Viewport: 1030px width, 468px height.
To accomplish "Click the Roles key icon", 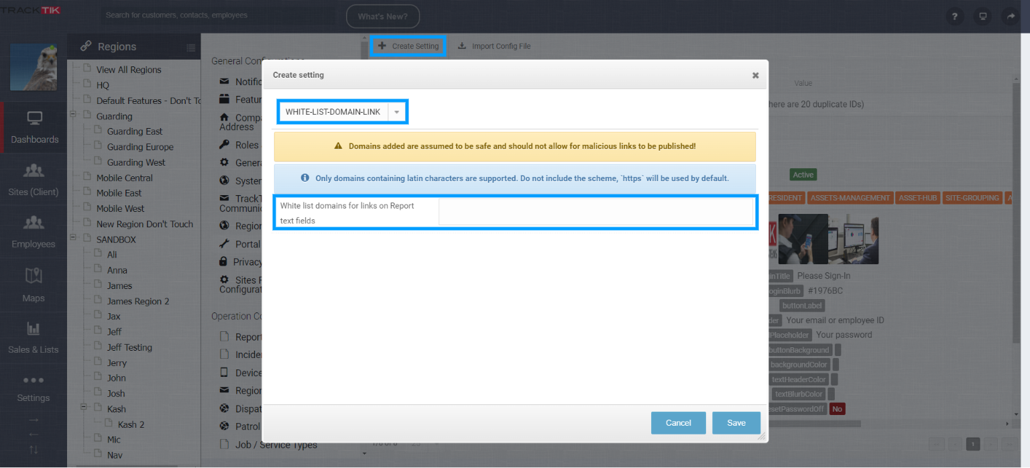I will click(224, 145).
